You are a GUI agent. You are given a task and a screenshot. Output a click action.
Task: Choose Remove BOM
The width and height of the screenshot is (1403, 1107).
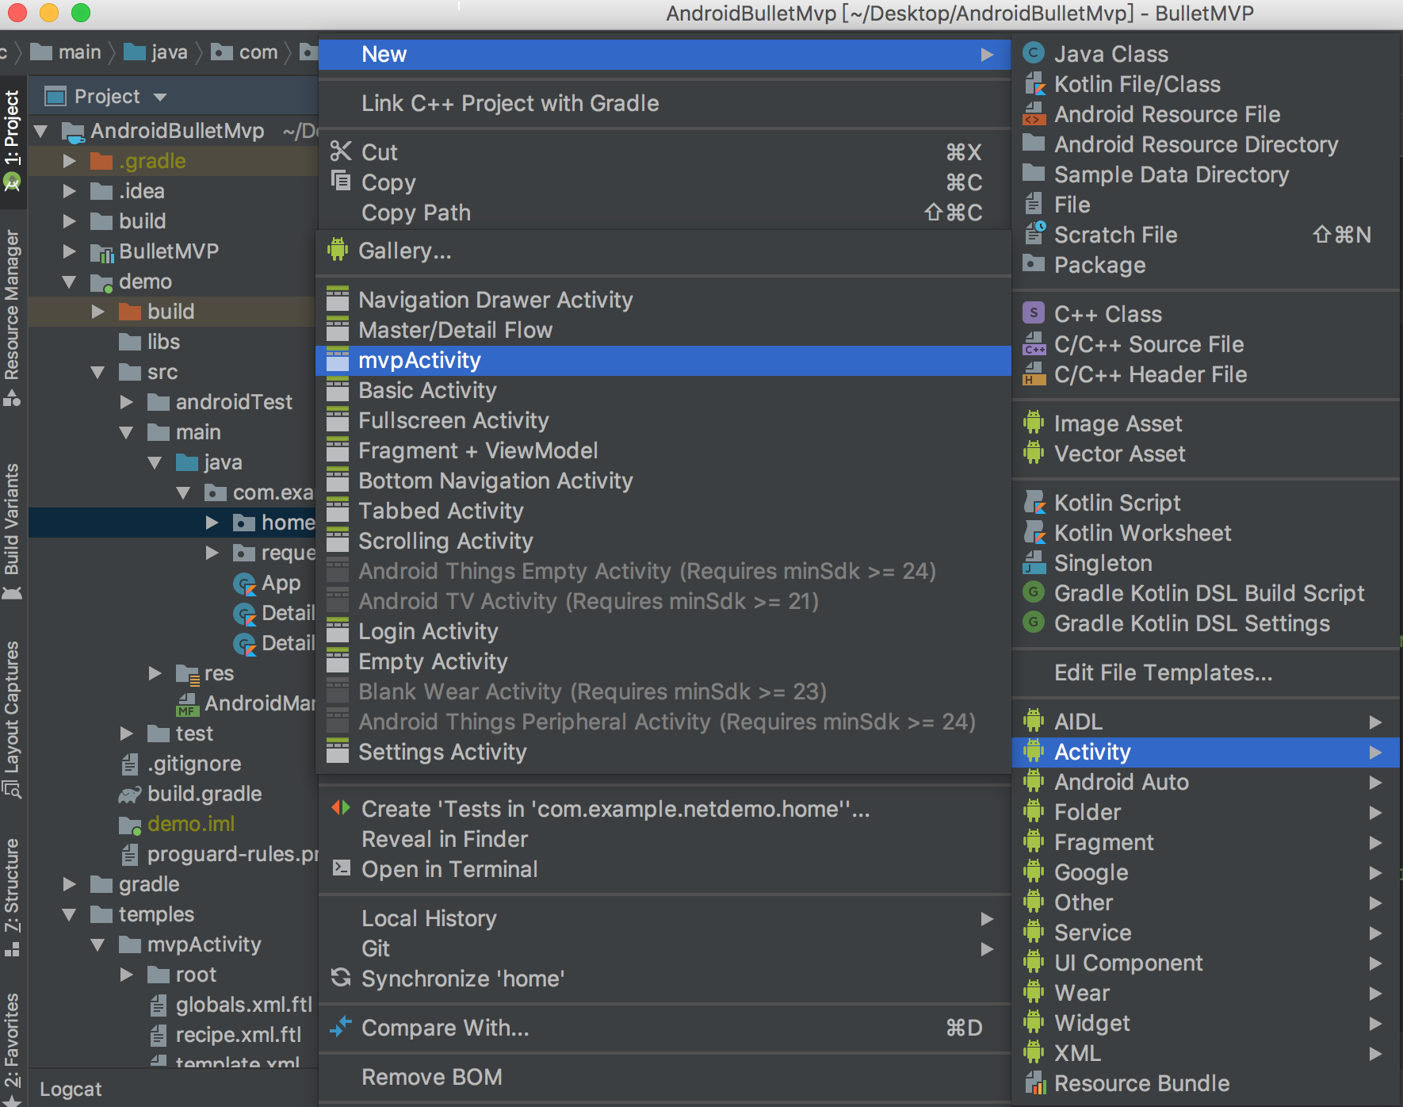click(664, 1077)
